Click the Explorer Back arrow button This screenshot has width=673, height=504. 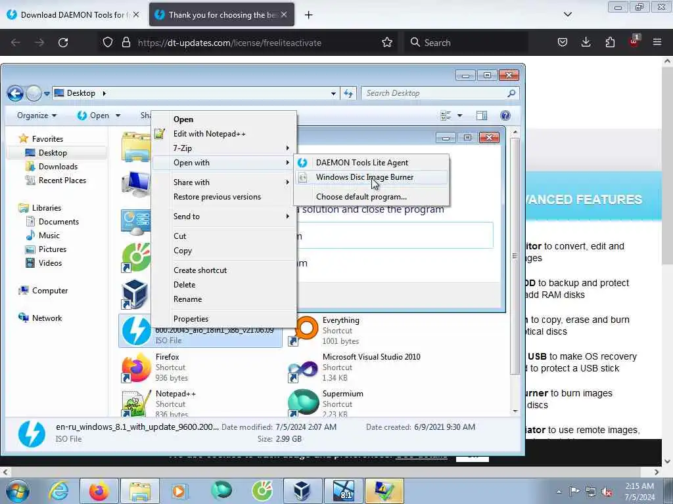[16, 93]
